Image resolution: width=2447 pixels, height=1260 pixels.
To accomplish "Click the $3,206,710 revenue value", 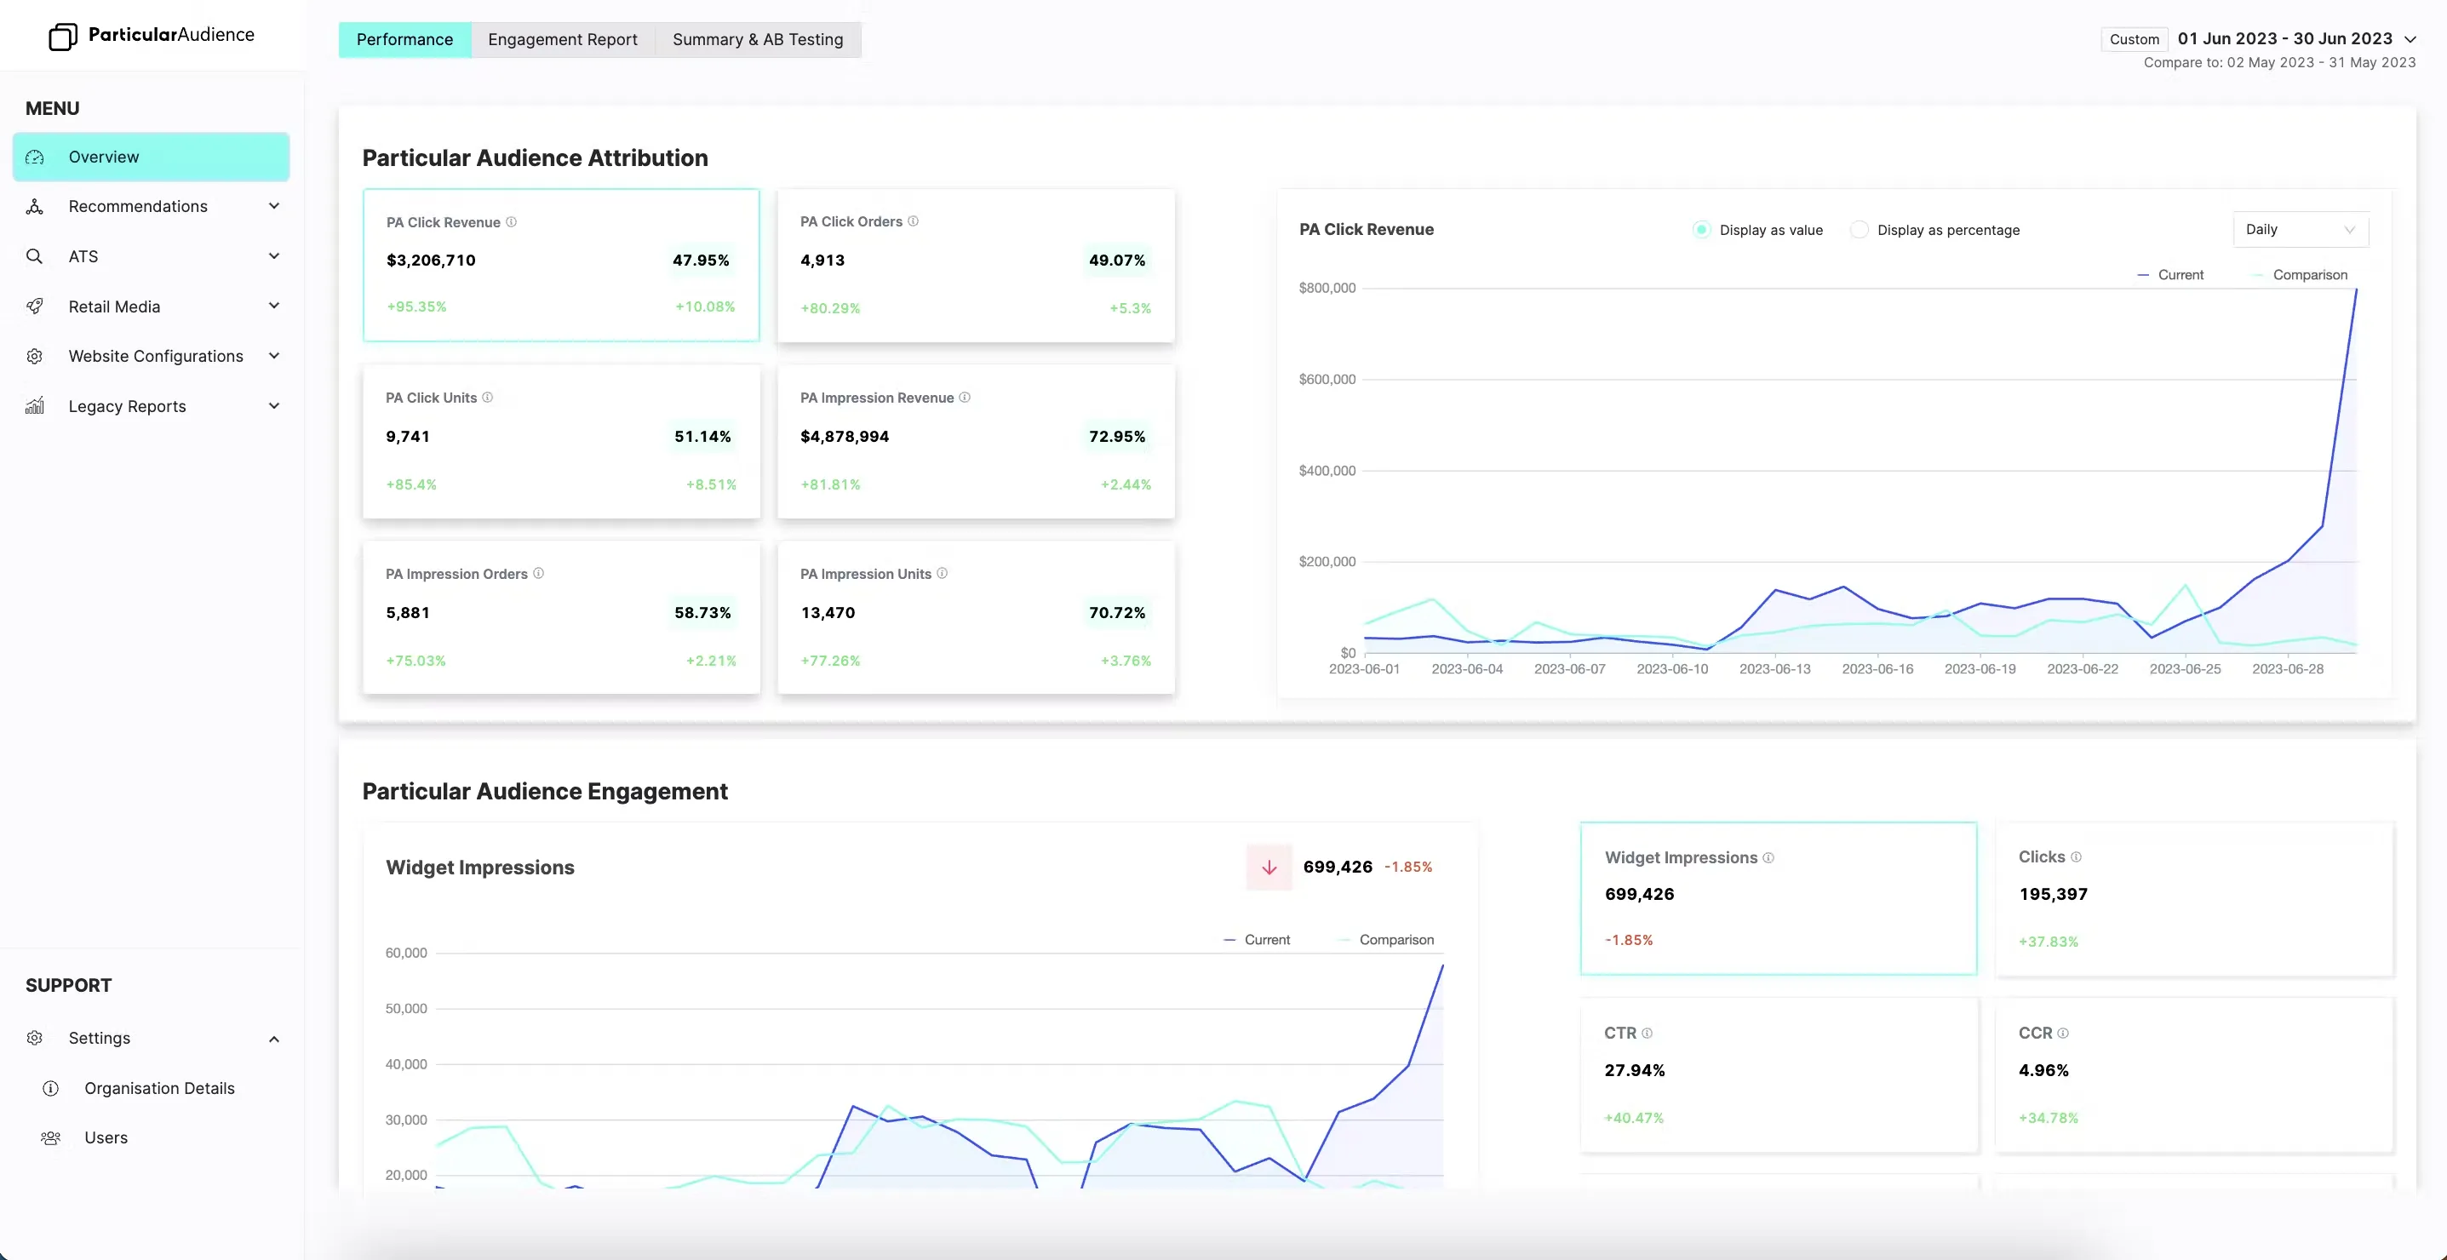I will click(430, 261).
